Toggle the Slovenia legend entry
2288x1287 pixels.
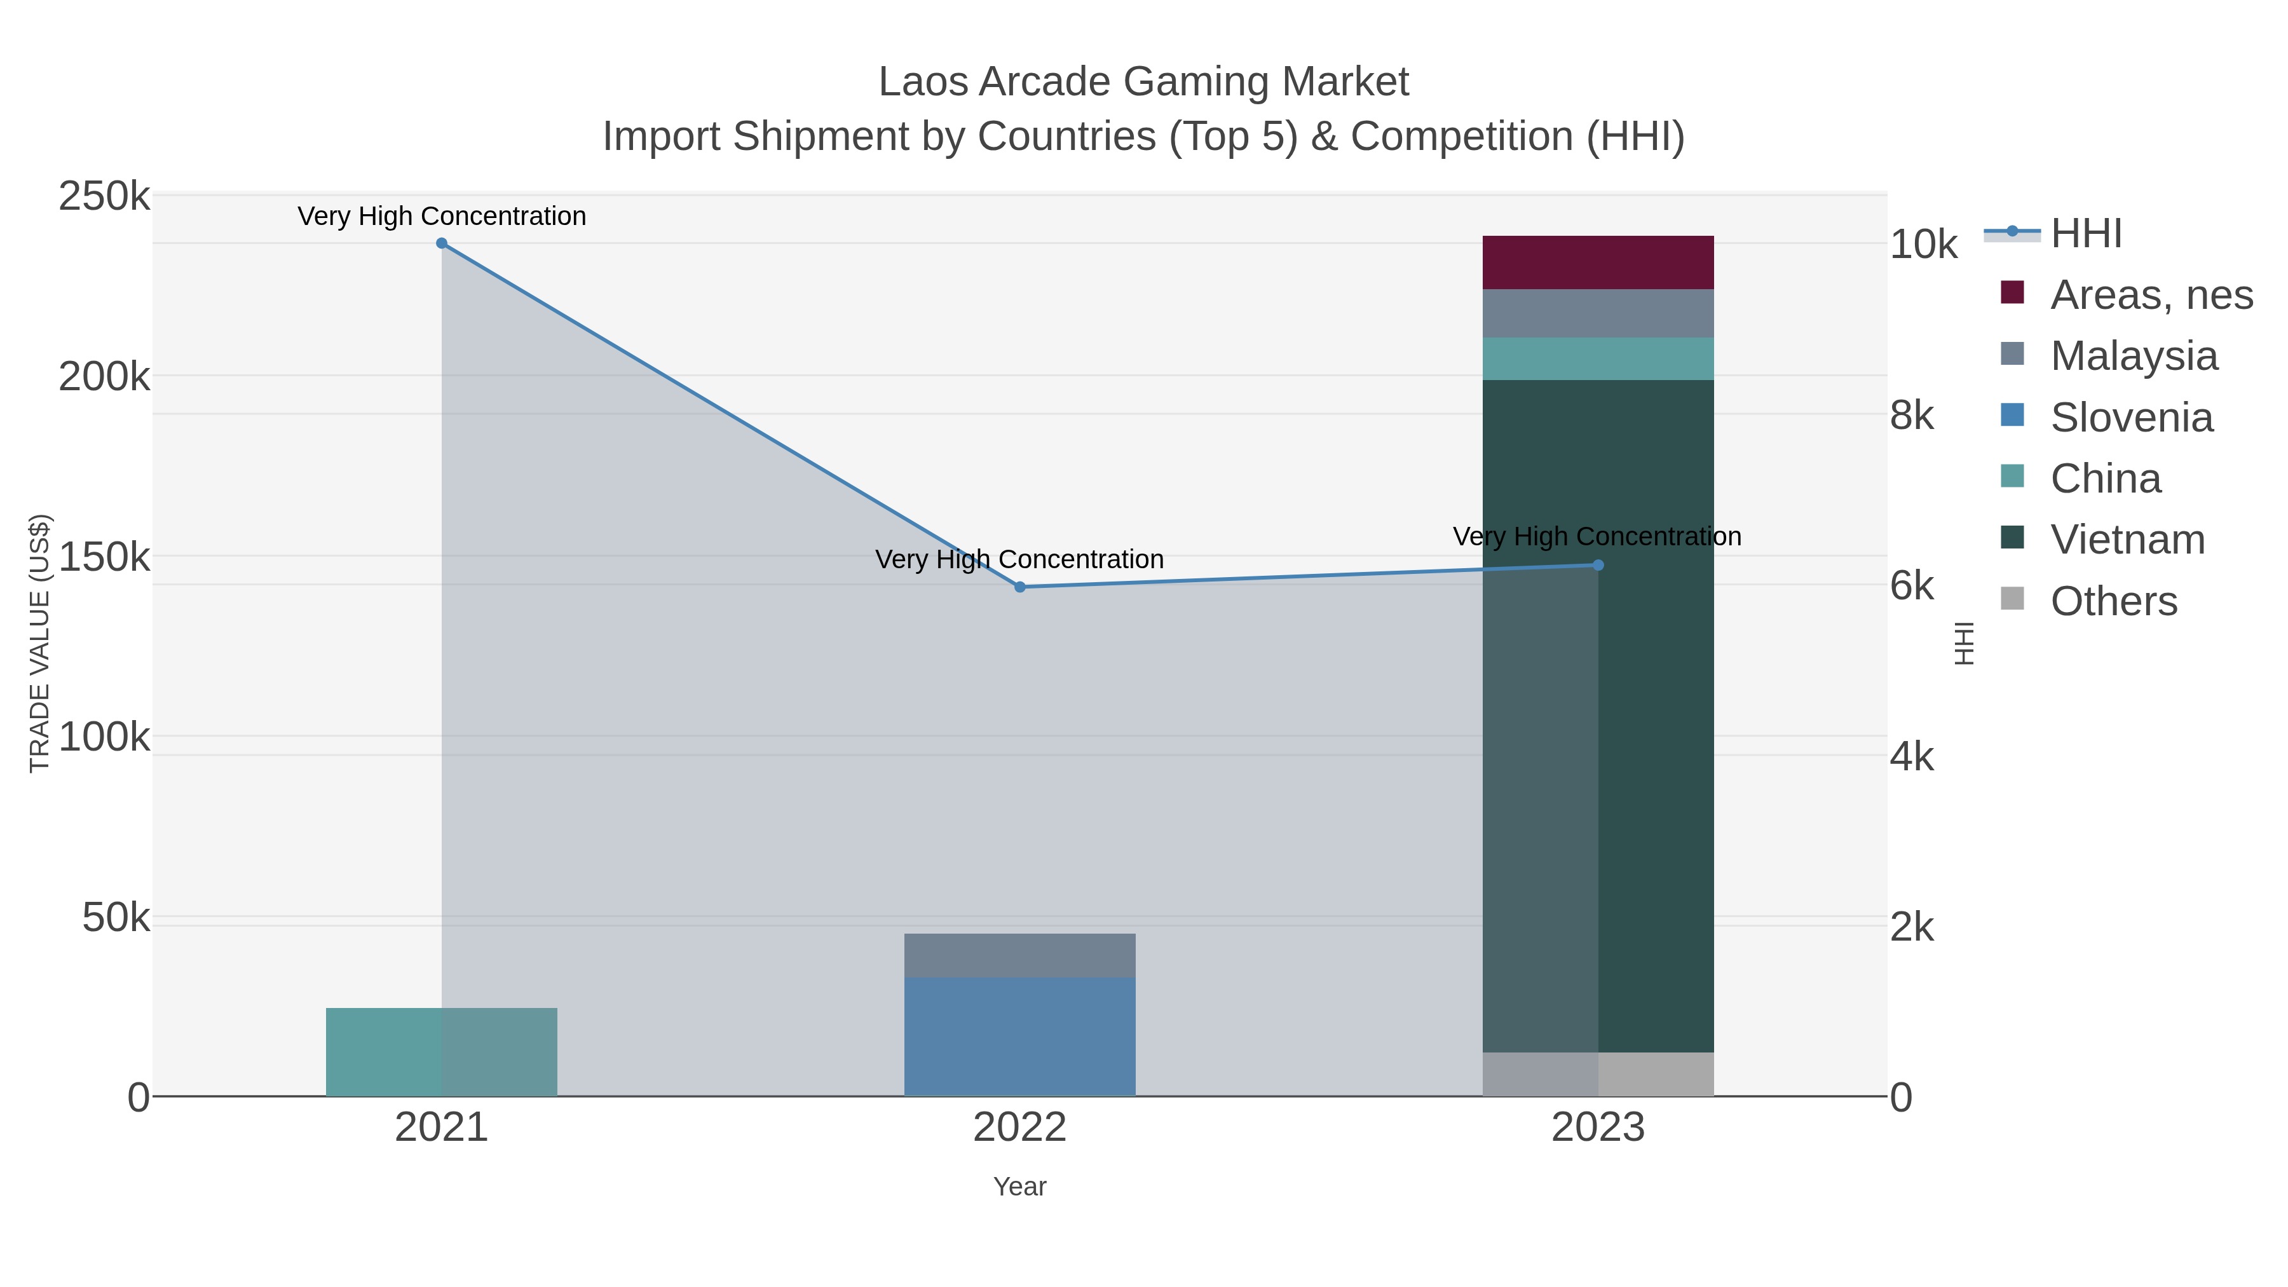click(x=2107, y=418)
